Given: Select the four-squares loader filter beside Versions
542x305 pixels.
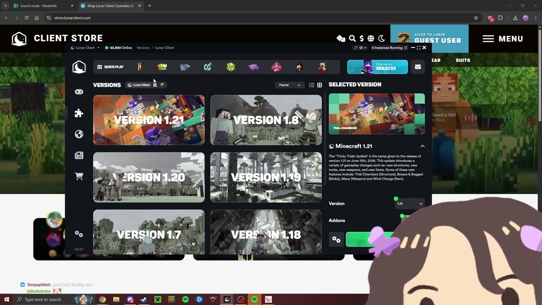Looking at the screenshot, I should point(155,85).
